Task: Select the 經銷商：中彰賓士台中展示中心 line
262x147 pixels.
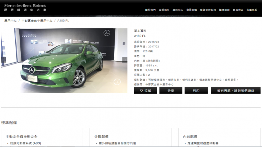Action: 154,84
